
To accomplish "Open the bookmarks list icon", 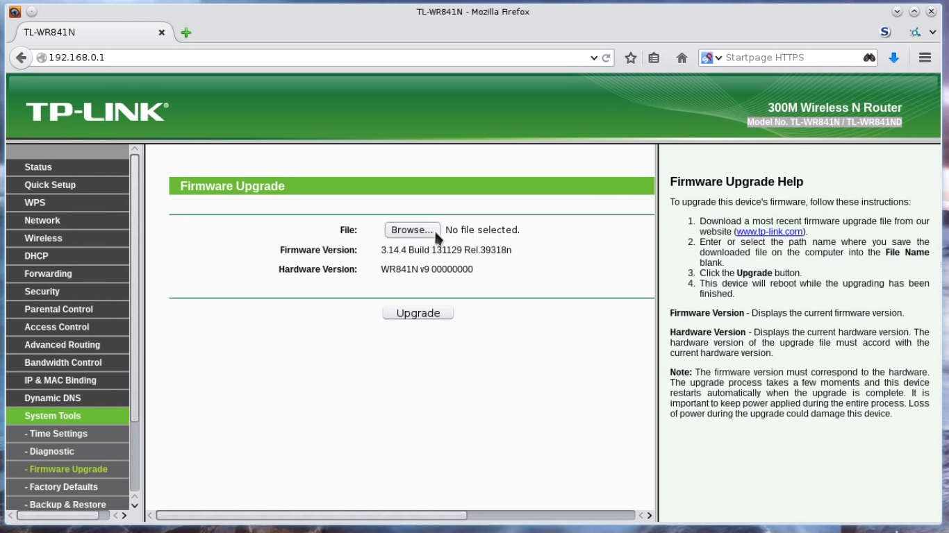I will [x=654, y=58].
